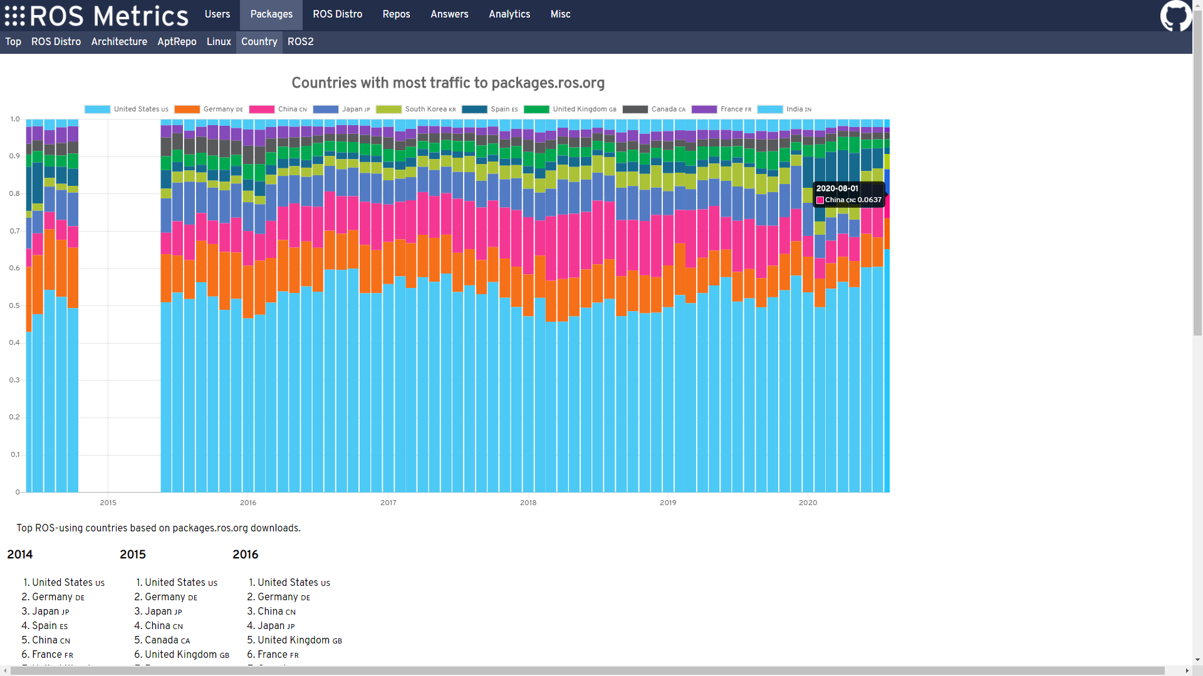Open the AptRepo sub-navigation link
The height and width of the screenshot is (676, 1203).
[x=177, y=42]
